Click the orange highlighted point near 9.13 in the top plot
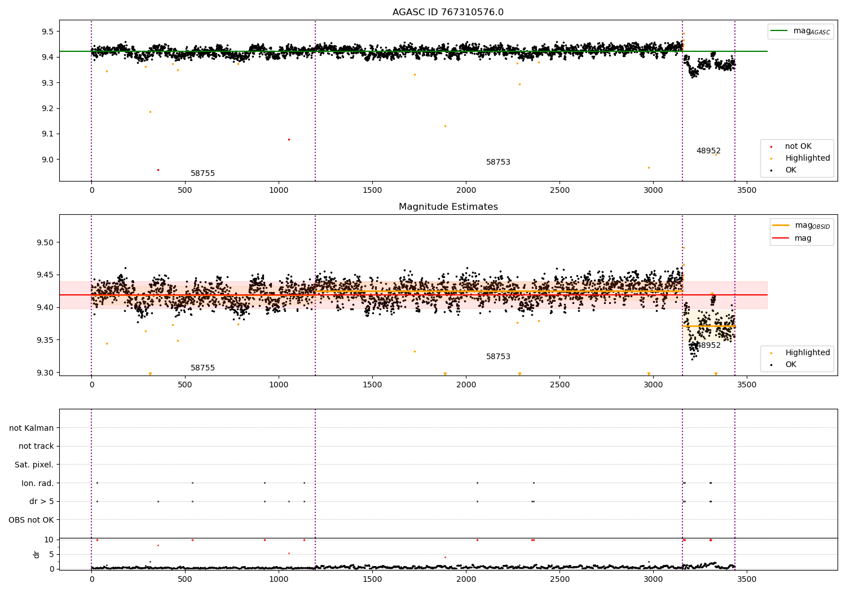 [x=445, y=126]
